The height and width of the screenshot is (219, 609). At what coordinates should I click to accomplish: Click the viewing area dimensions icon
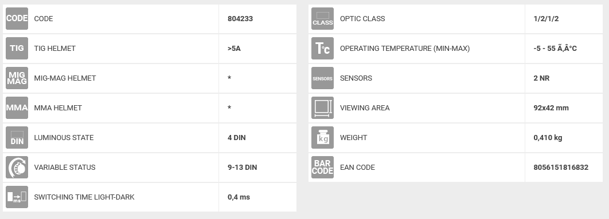click(322, 107)
